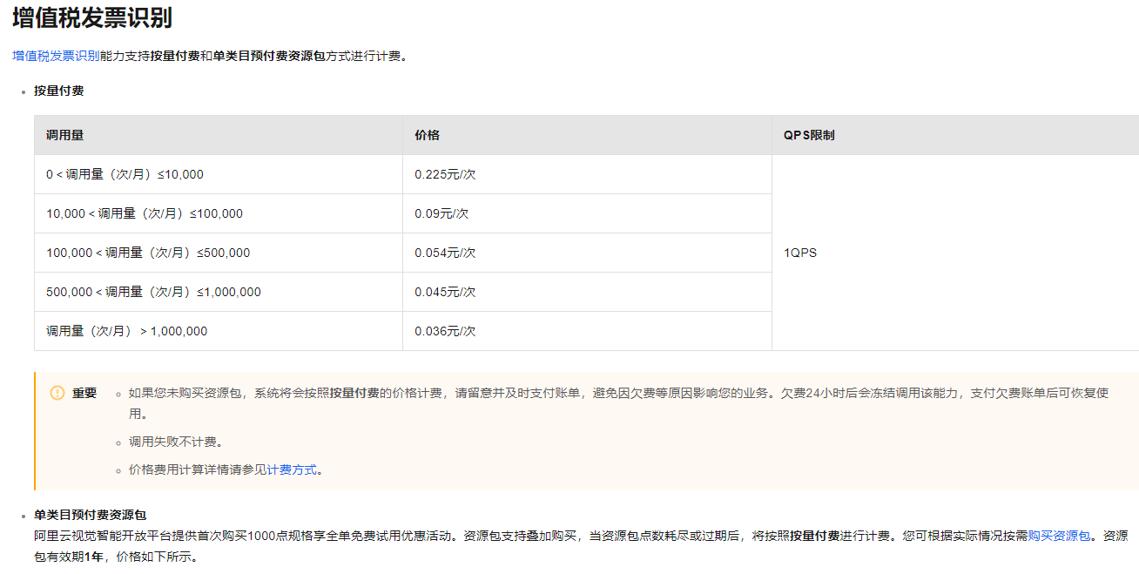This screenshot has width=1139, height=574.
Task: Click the large 增值税发票识别 page heading
Action: [x=91, y=17]
